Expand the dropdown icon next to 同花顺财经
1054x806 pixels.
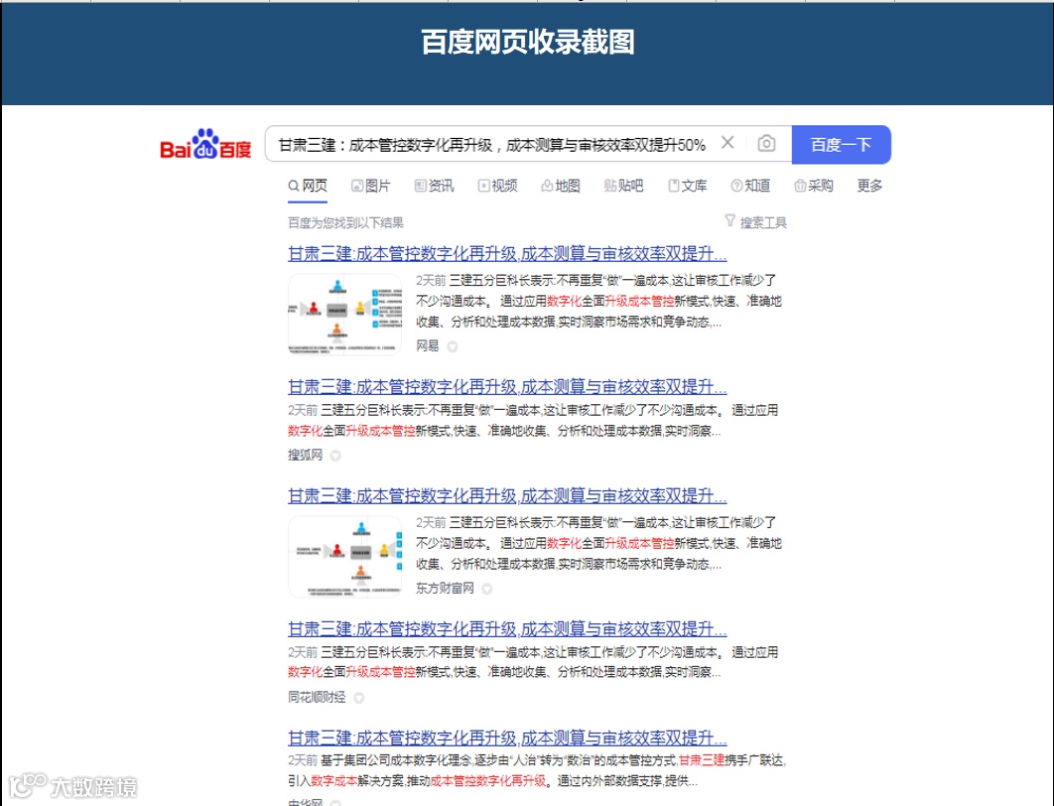pos(359,698)
